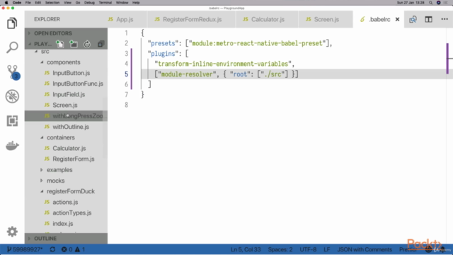The image size is (453, 255).
Task: Open the Explorer view in activity bar
Action: click(12, 23)
